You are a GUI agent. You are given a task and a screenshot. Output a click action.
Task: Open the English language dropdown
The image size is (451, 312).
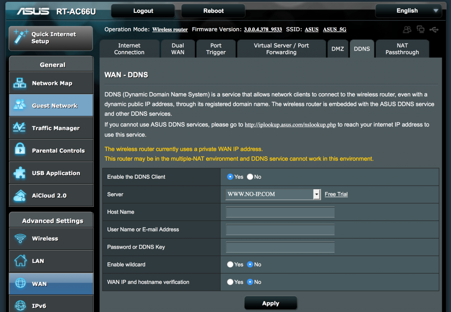[x=408, y=11]
